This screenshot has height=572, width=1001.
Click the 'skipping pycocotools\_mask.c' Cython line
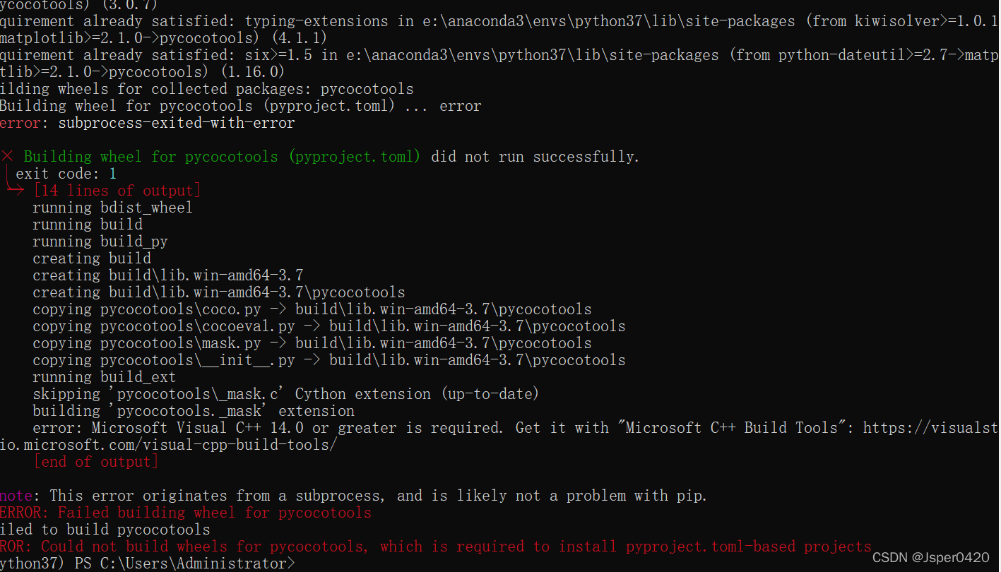pos(285,394)
